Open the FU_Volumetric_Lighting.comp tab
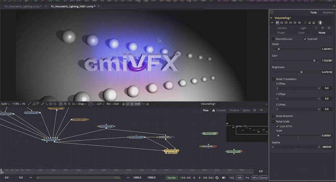The width and height of the screenshot is (336, 182). pos(23,6)
